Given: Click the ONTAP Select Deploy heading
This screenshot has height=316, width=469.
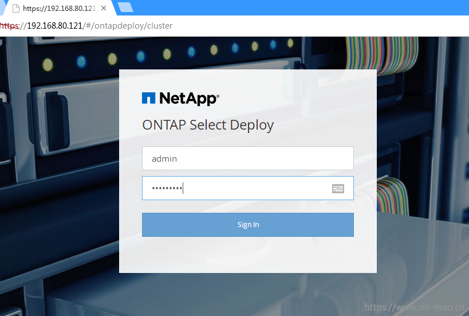Looking at the screenshot, I should 208,125.
